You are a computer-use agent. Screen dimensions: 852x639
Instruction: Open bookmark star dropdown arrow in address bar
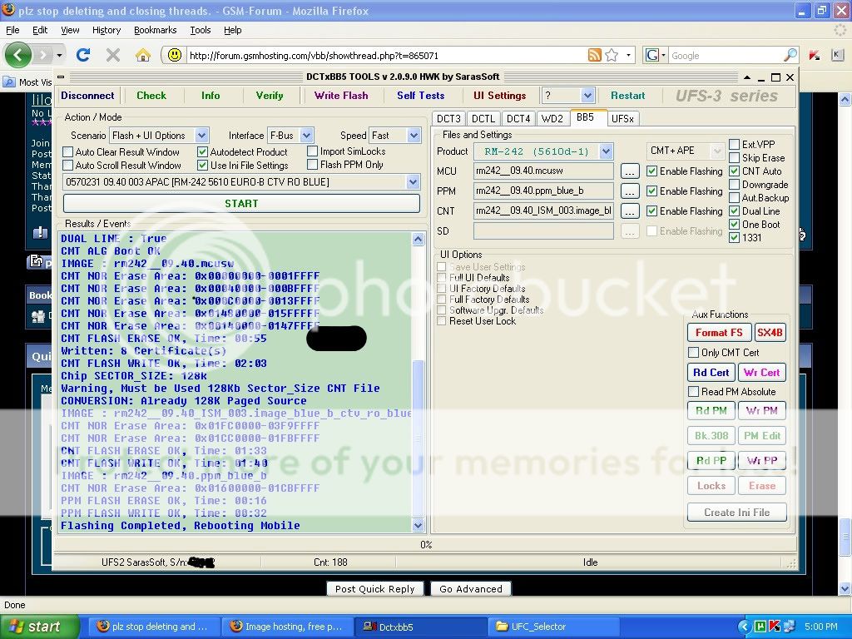[x=629, y=55]
